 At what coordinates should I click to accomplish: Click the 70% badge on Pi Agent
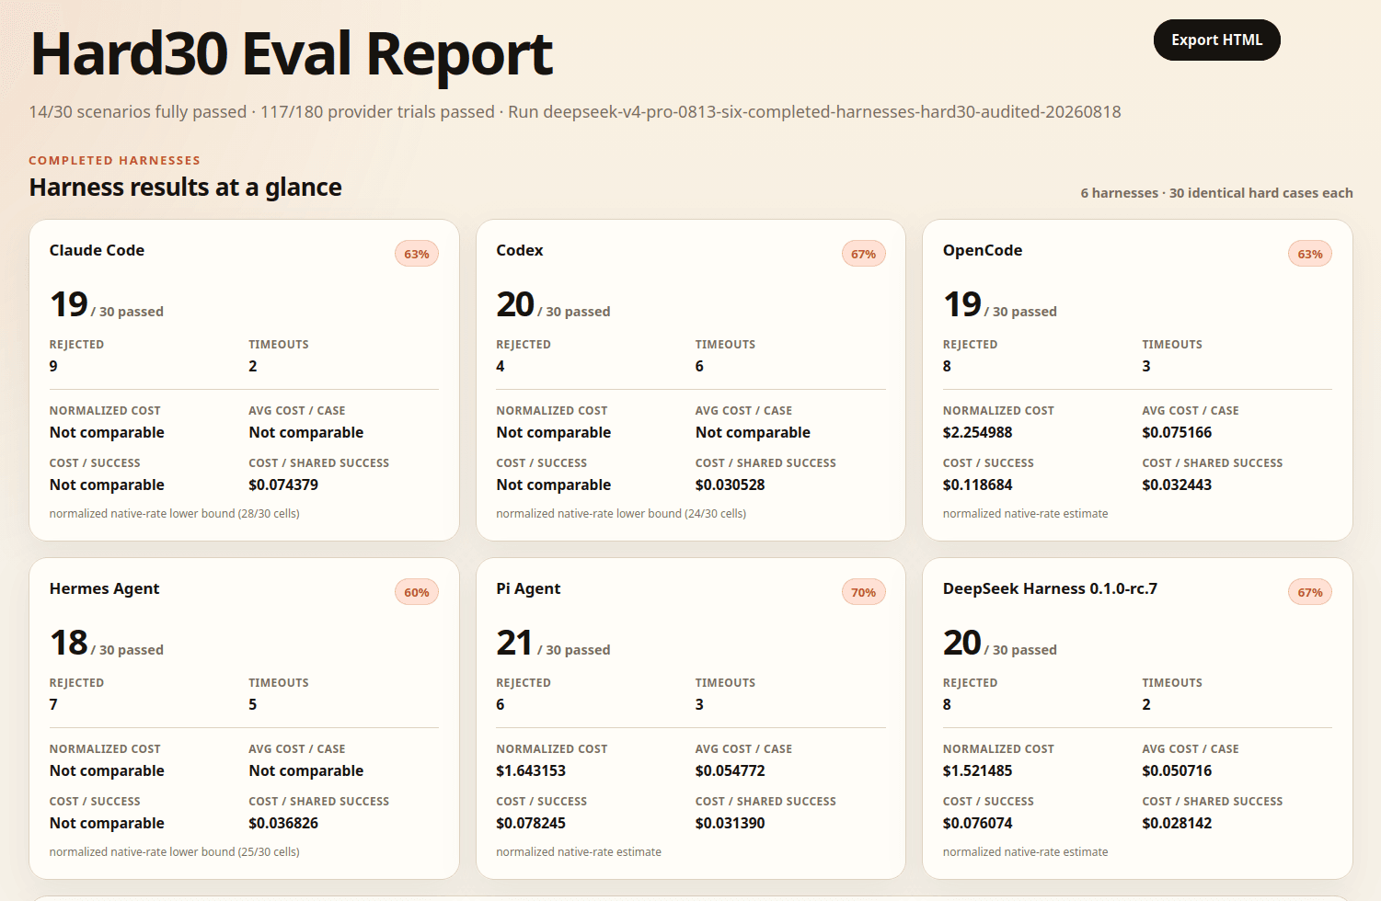863,592
